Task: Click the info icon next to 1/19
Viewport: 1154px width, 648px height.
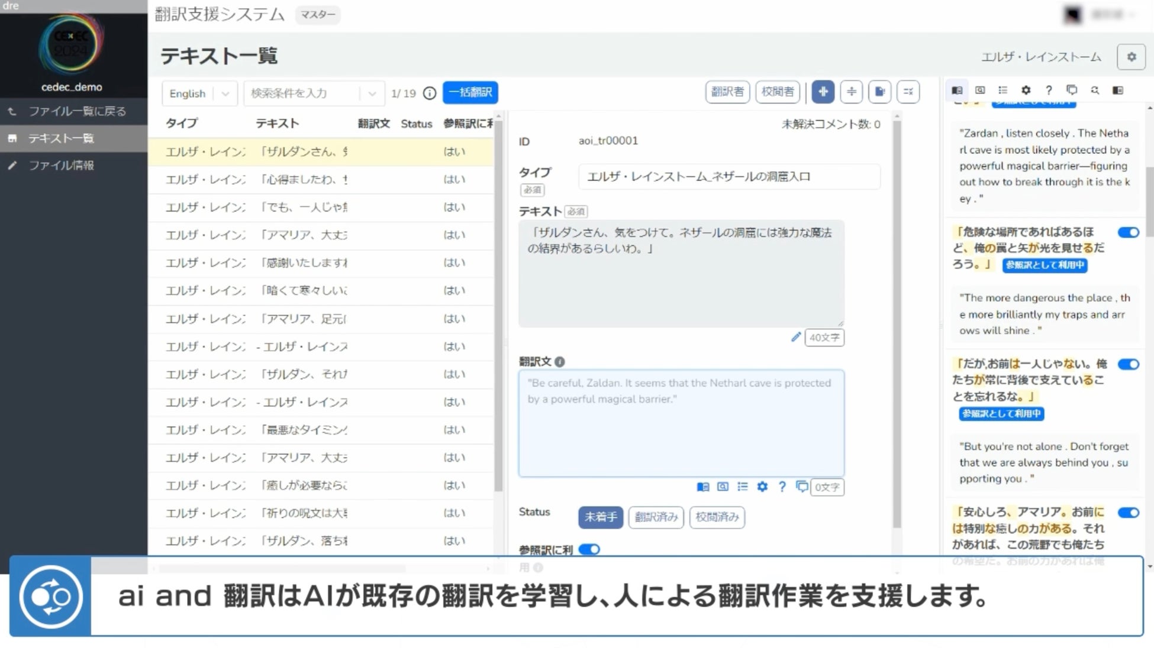Action: tap(430, 93)
